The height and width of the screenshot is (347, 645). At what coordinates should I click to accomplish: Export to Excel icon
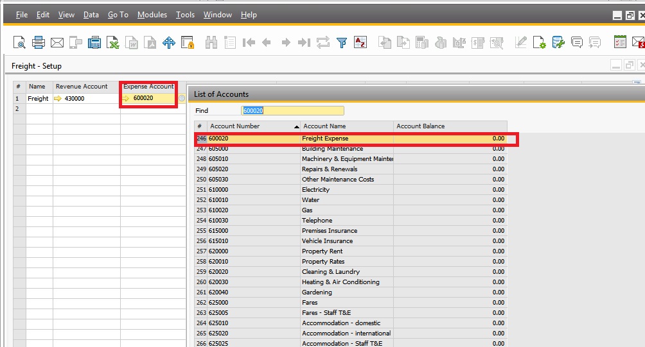coord(112,42)
